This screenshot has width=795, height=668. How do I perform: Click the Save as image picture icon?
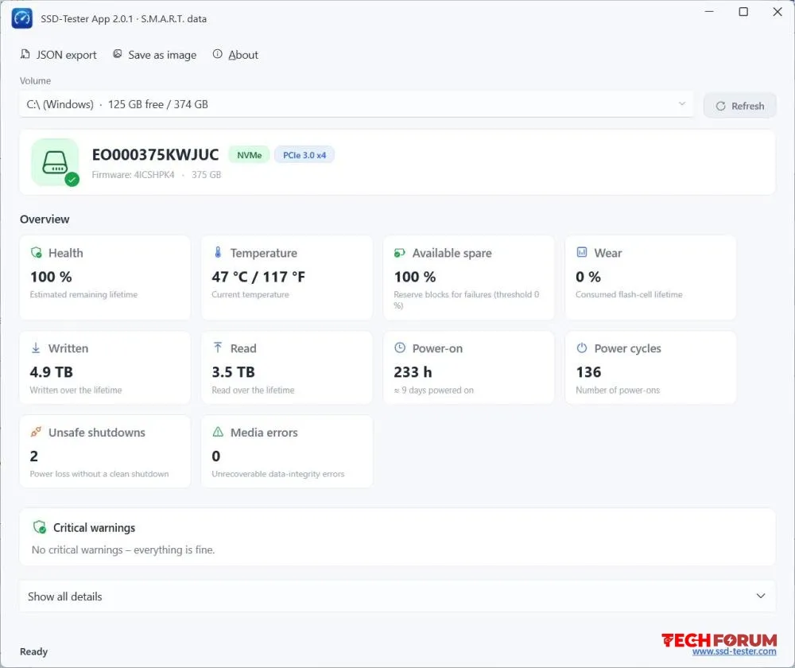coord(117,54)
